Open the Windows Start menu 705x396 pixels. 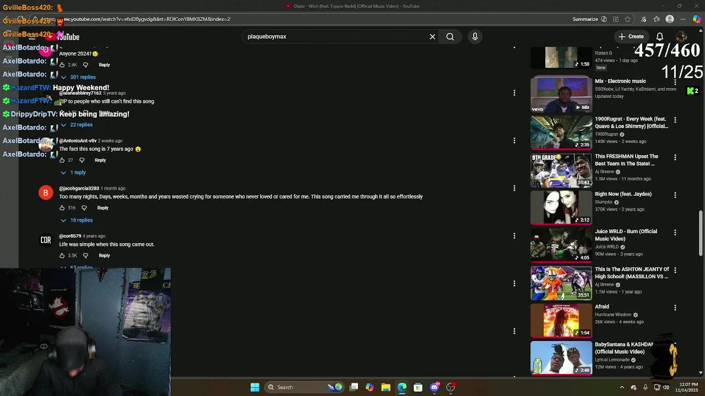point(255,387)
